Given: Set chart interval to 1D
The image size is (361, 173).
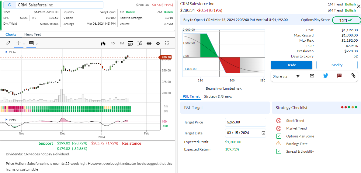Looking at the screenshot, I should [113, 43].
